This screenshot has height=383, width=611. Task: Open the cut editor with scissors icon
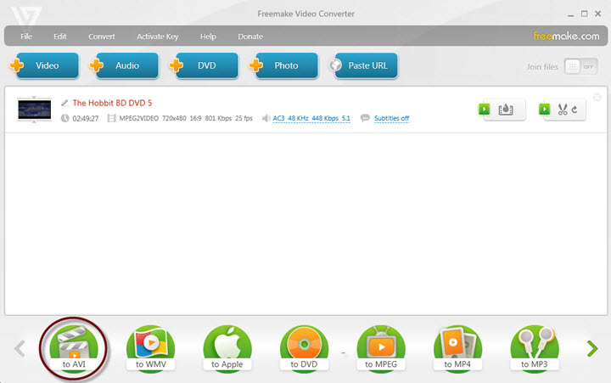563,110
